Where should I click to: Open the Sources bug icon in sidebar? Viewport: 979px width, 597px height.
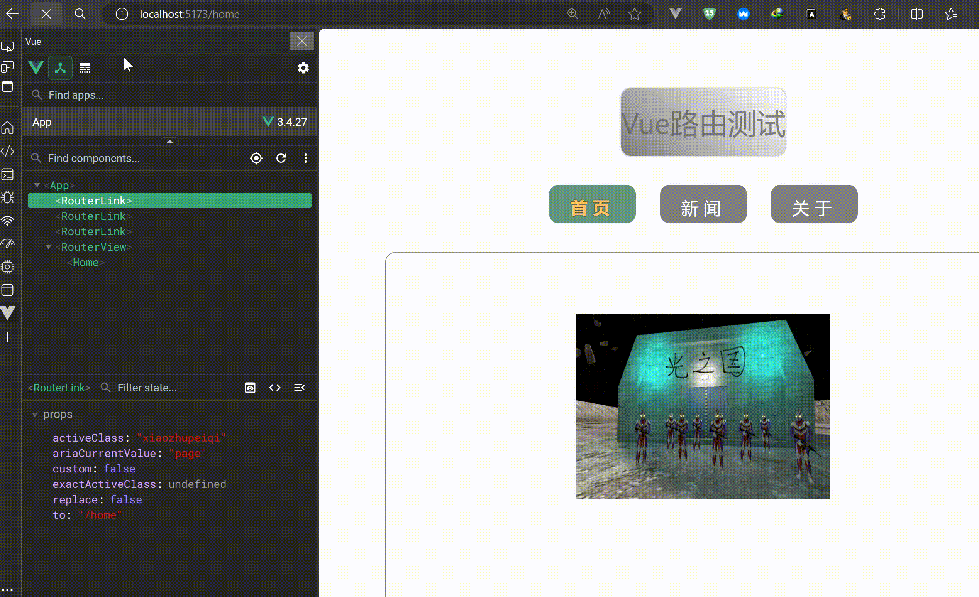(8, 197)
